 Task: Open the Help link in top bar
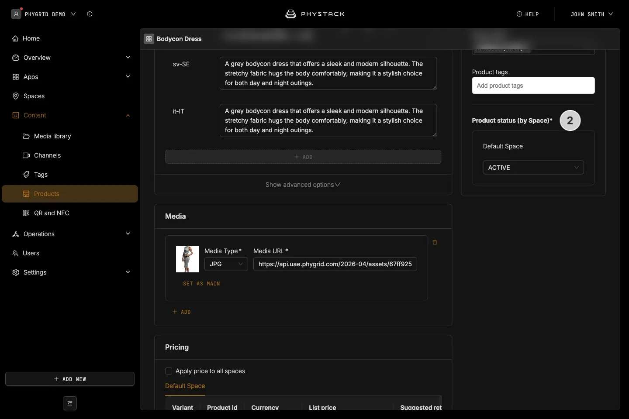528,14
